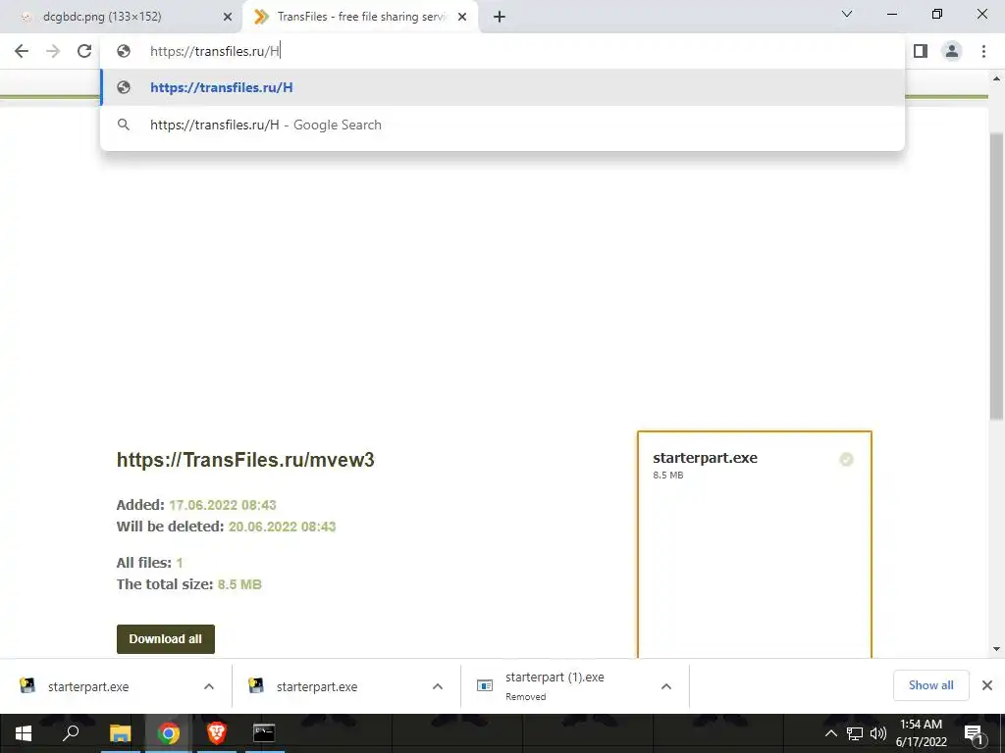Open Brave browser from taskbar
The image size is (1005, 753).
click(x=216, y=733)
